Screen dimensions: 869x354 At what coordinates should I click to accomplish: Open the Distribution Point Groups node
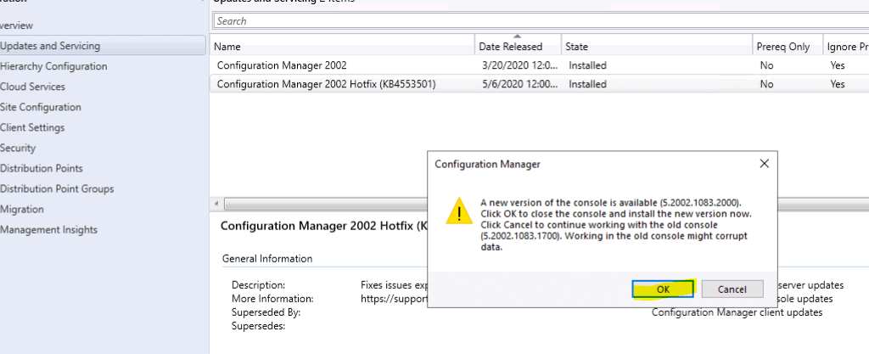(x=57, y=189)
